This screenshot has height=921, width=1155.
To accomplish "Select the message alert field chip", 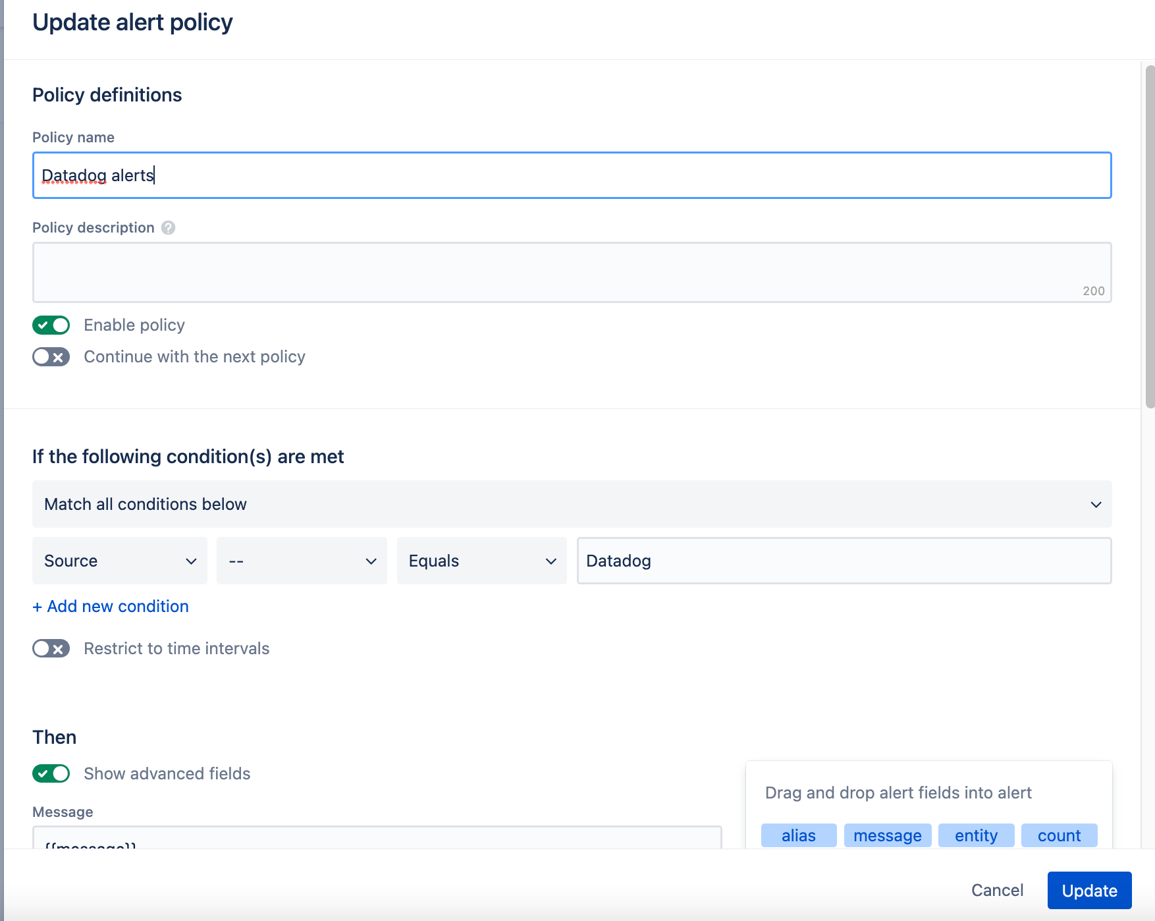I will [887, 835].
